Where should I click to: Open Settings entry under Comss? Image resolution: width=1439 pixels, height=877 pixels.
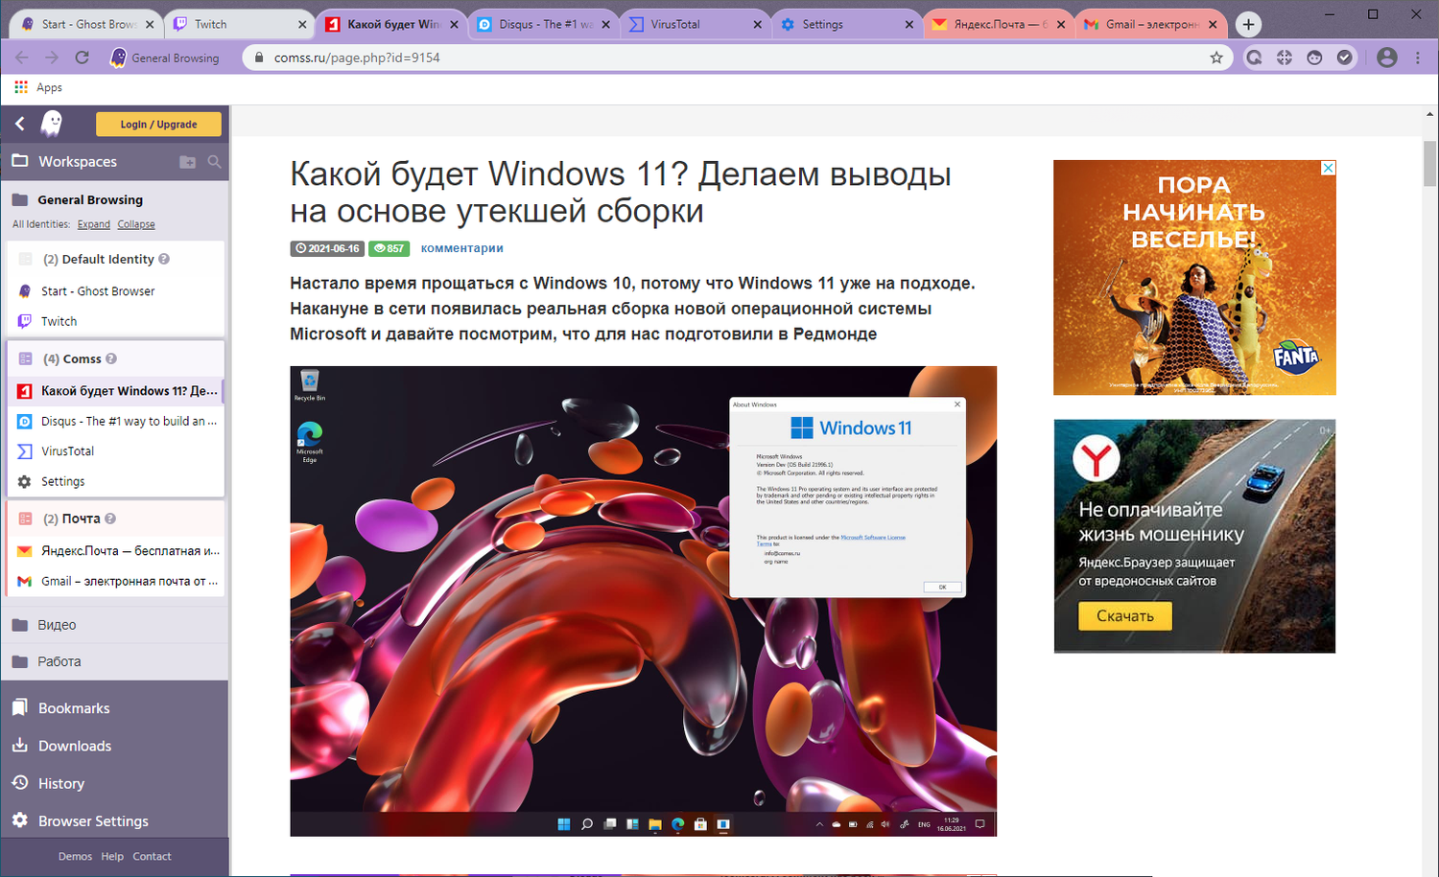point(116,481)
